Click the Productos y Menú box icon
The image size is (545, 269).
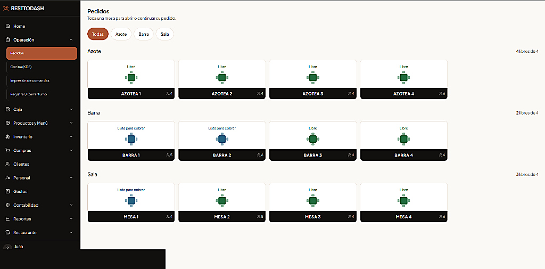pyautogui.click(x=7, y=123)
